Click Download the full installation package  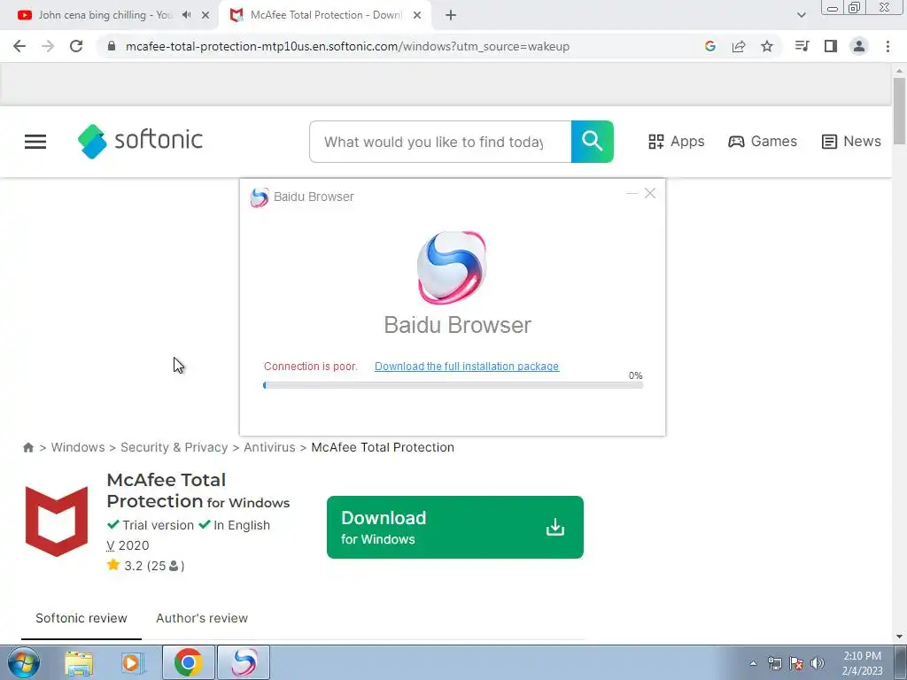click(x=467, y=366)
